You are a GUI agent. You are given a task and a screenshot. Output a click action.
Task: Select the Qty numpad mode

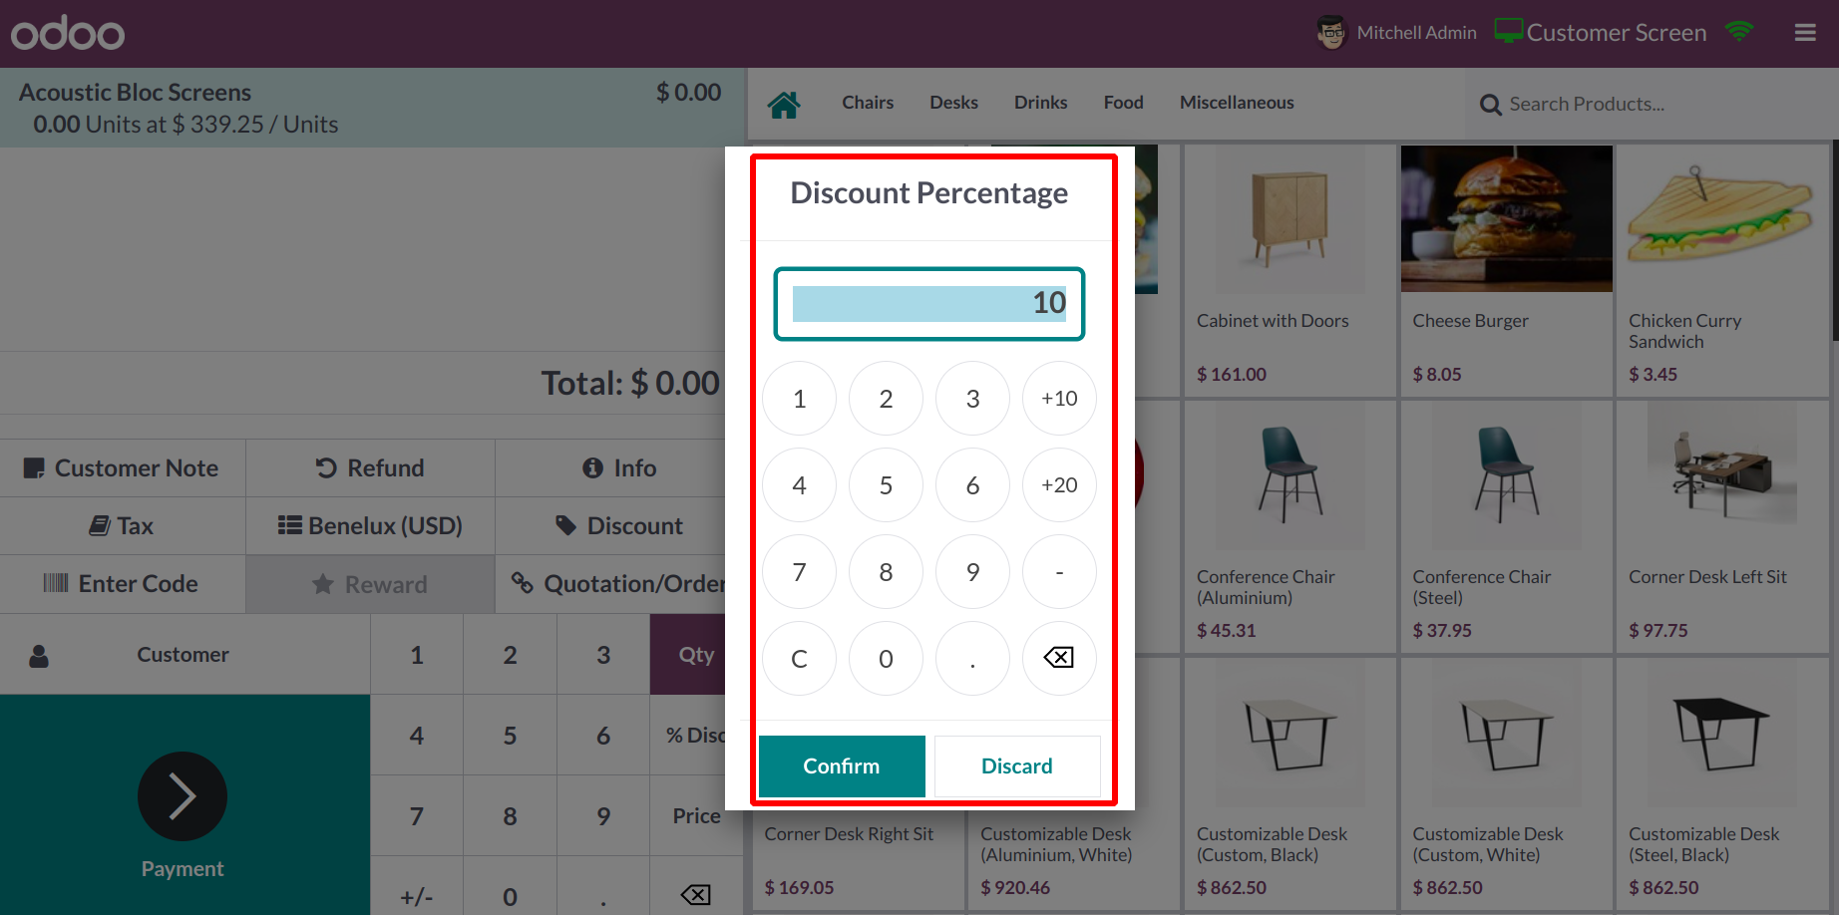(696, 654)
